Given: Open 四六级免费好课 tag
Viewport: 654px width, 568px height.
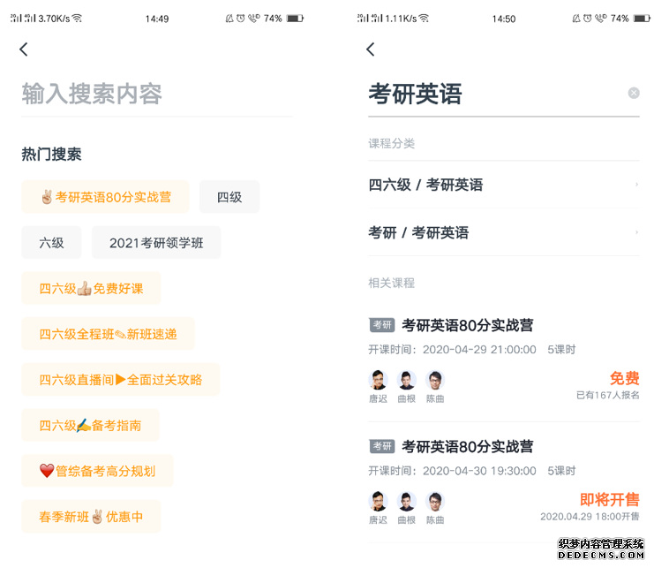Looking at the screenshot, I should (91, 288).
